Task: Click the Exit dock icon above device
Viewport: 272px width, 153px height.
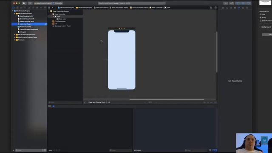Action: 124,28
